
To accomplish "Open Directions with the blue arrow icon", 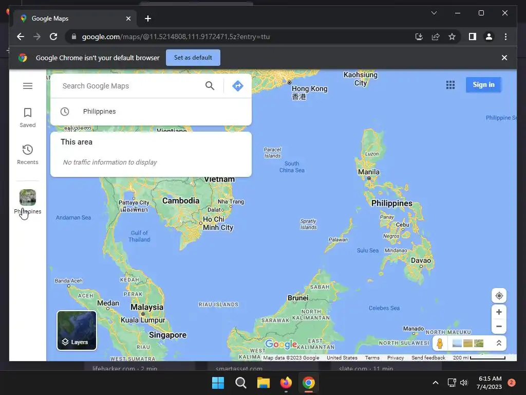I will pos(237,86).
